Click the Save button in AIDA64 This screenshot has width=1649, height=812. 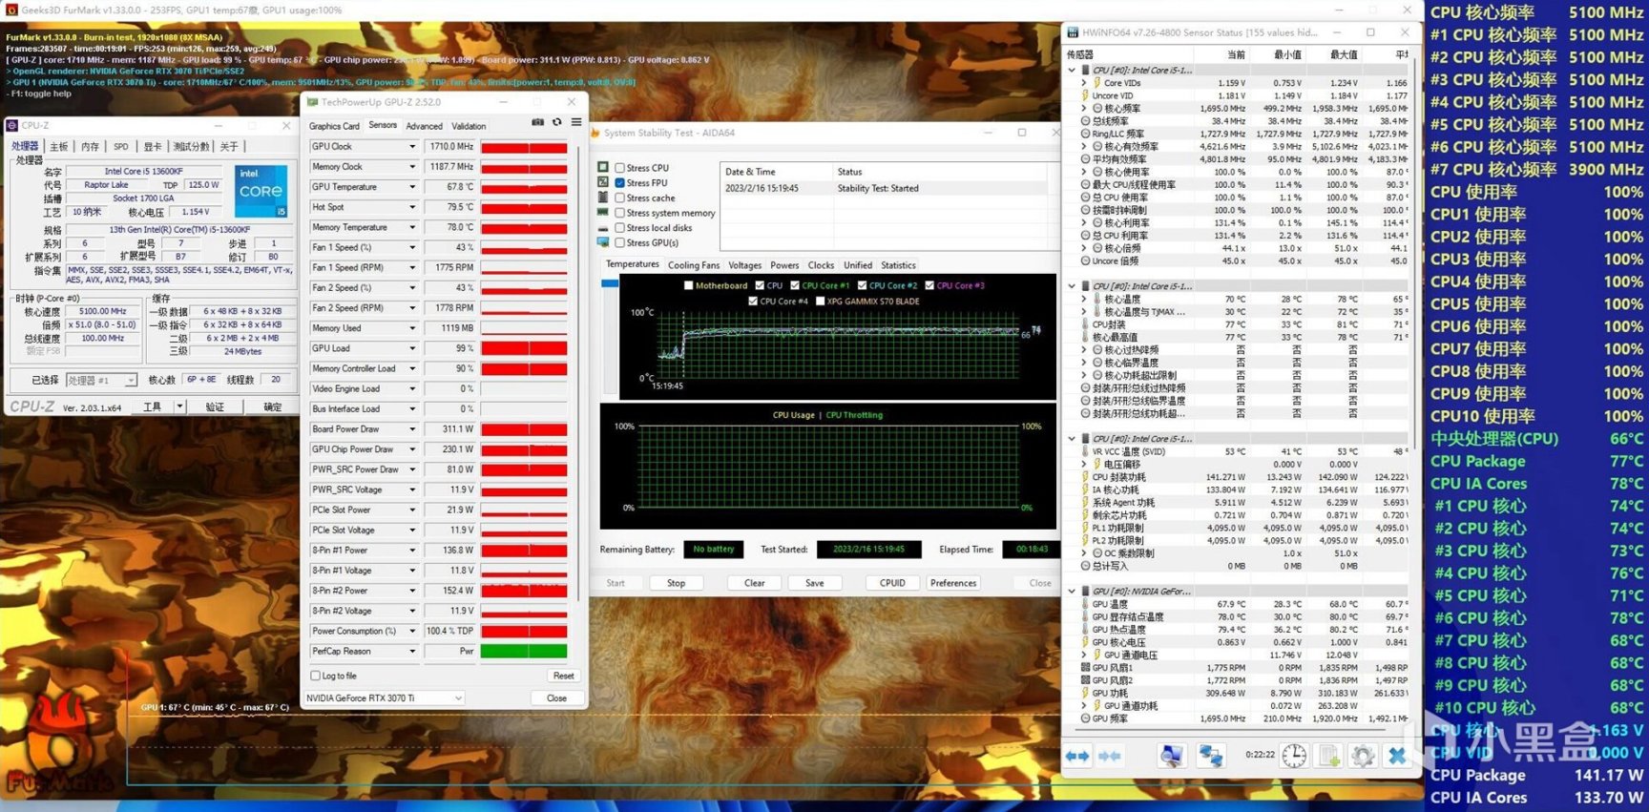coord(814,583)
